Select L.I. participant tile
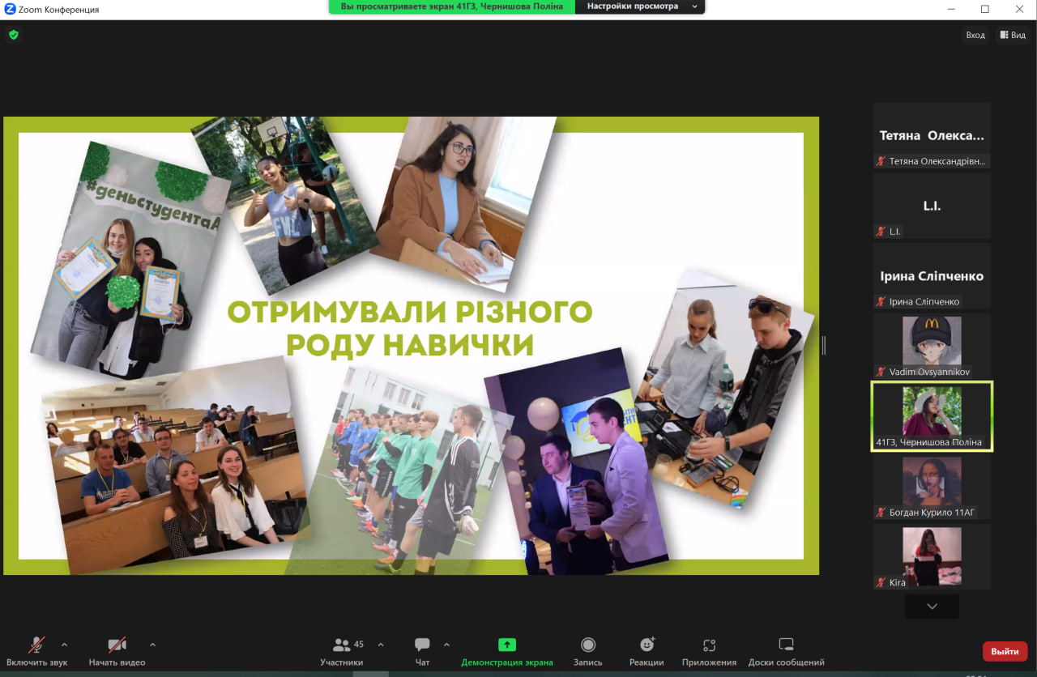This screenshot has height=677, width=1037. 932,206
